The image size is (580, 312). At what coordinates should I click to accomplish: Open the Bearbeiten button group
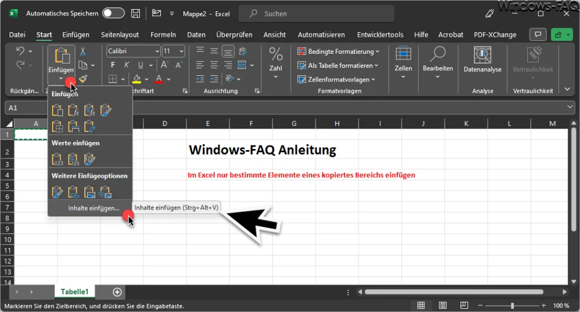[x=438, y=63]
